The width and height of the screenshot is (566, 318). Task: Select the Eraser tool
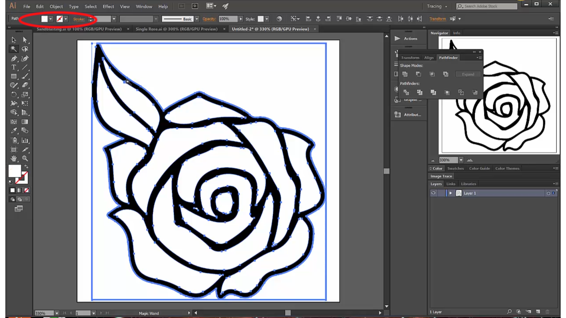[x=25, y=85]
